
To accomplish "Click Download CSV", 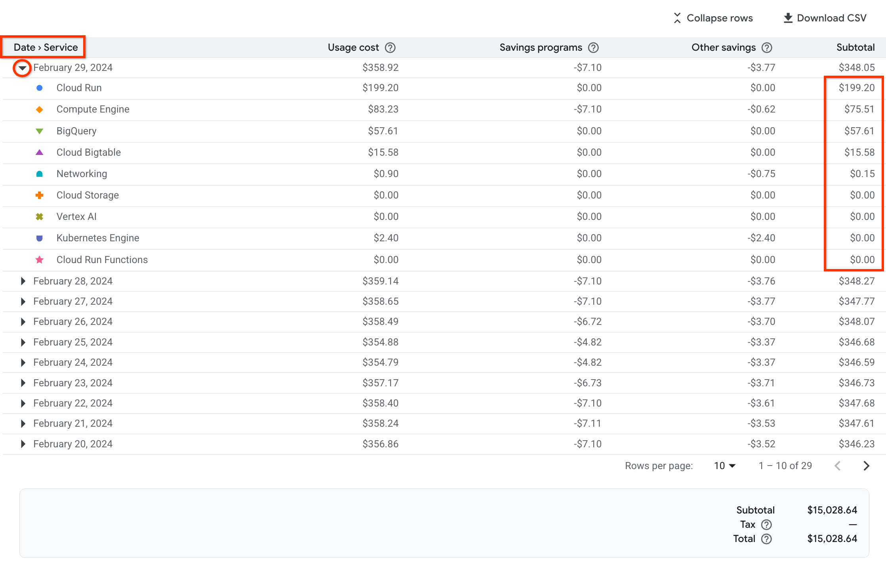I will click(825, 18).
